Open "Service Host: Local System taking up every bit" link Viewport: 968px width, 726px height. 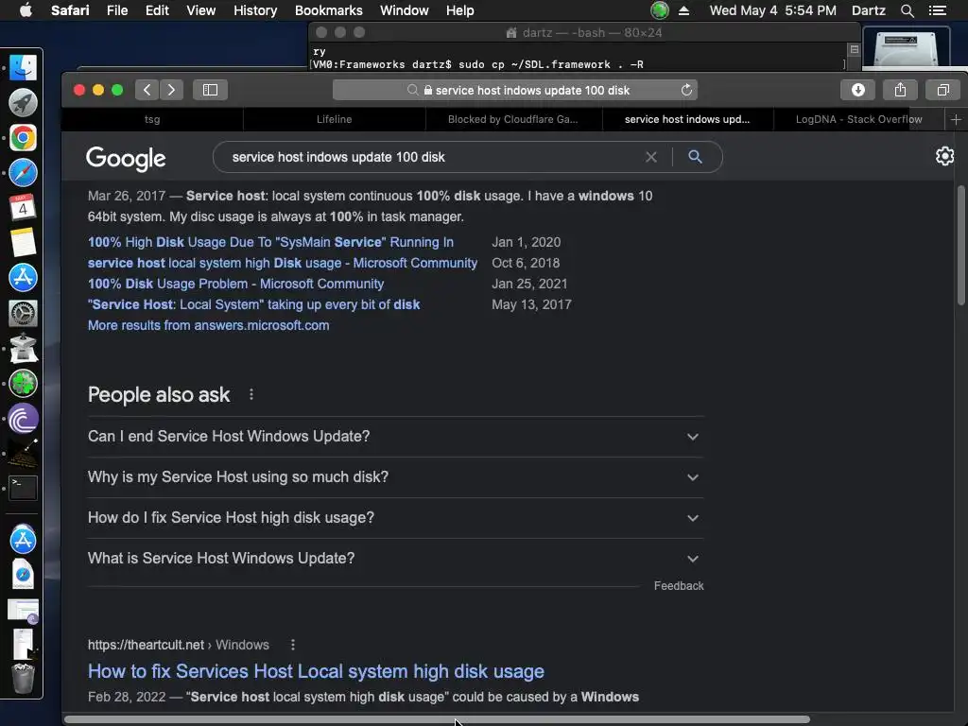(x=253, y=304)
